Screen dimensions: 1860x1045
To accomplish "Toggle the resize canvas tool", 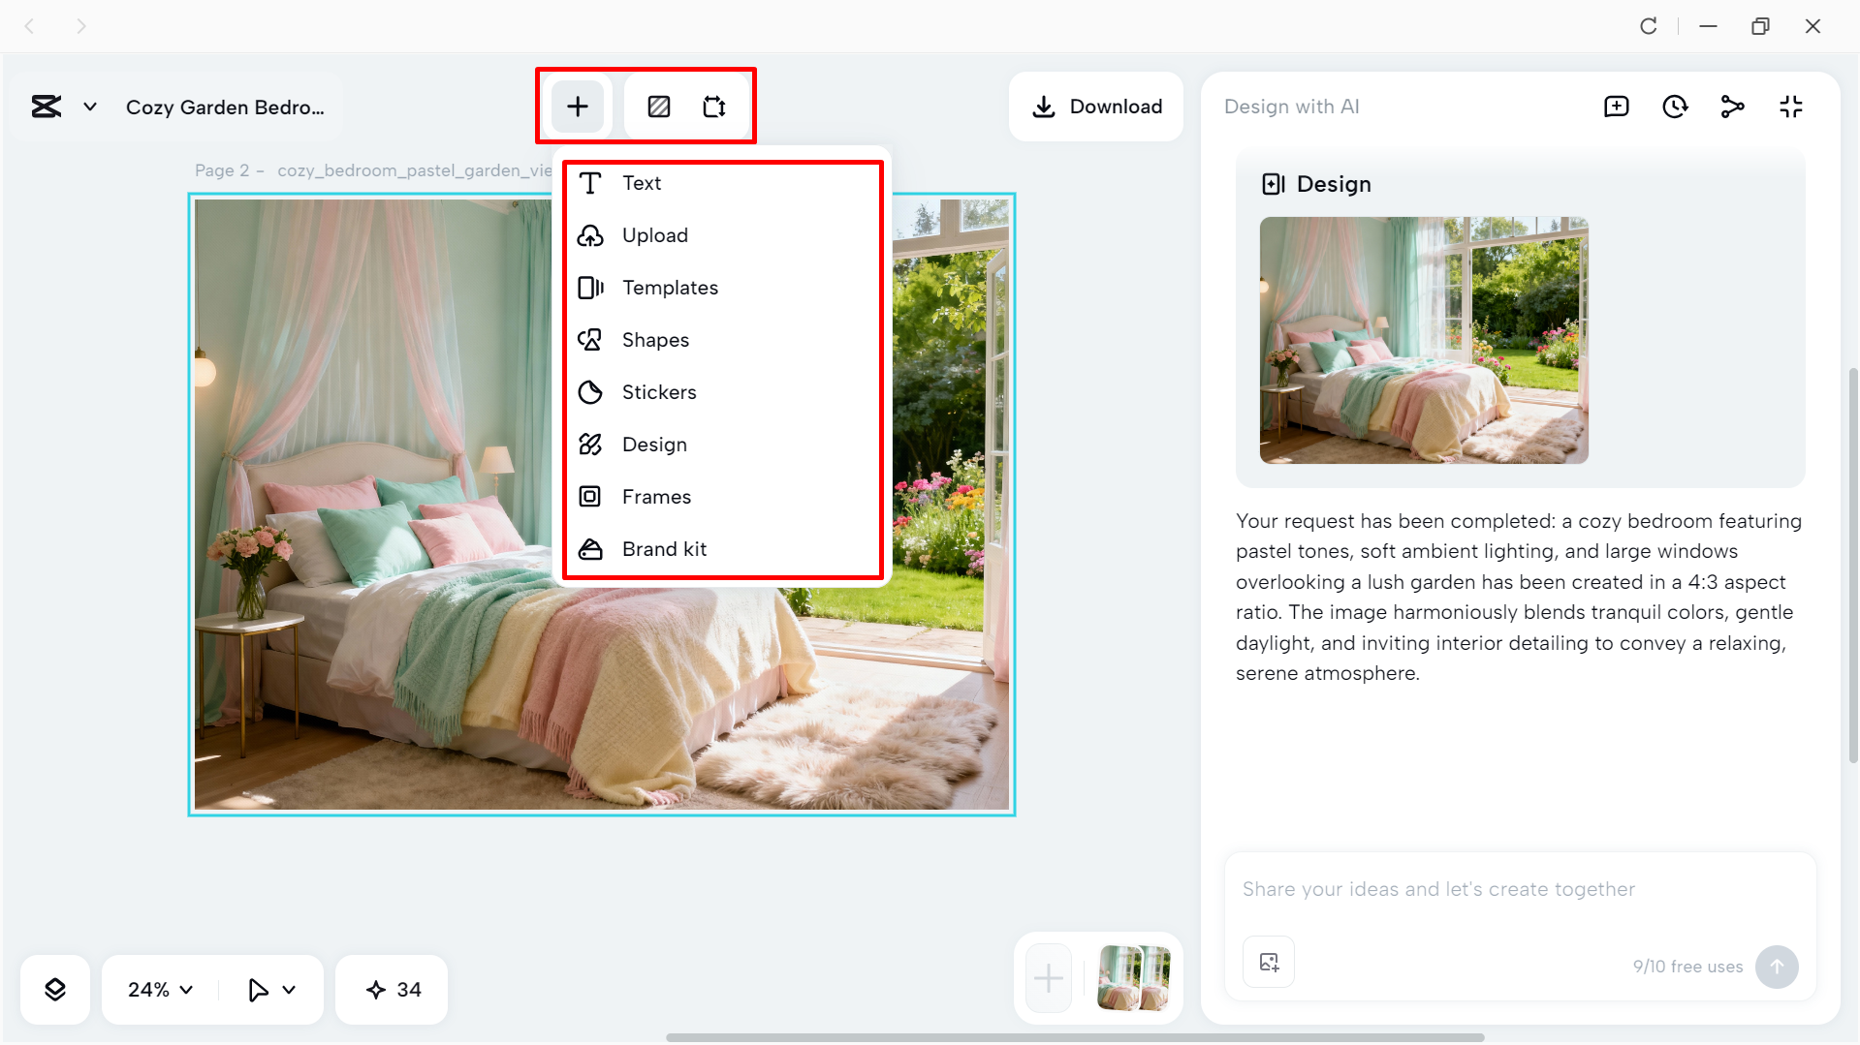I will pyautogui.click(x=714, y=107).
